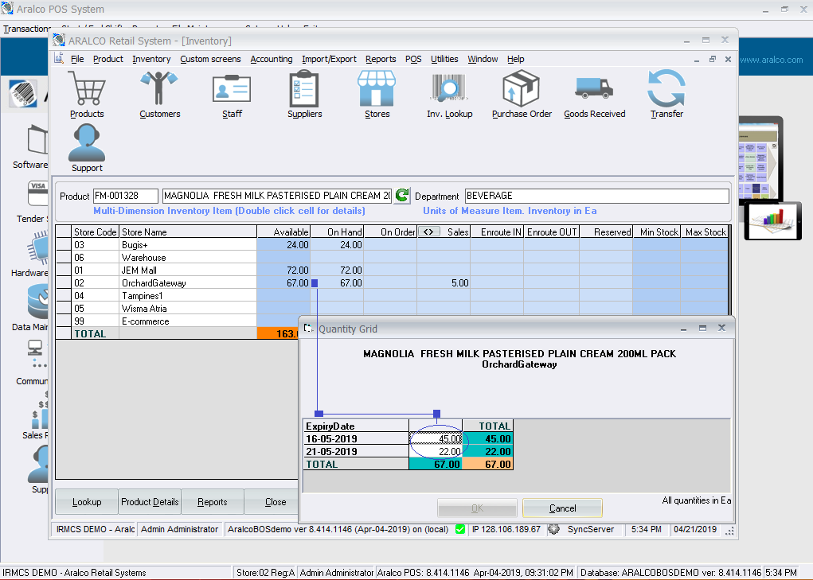813x580 pixels.
Task: Click the Product Details button
Action: tap(149, 502)
